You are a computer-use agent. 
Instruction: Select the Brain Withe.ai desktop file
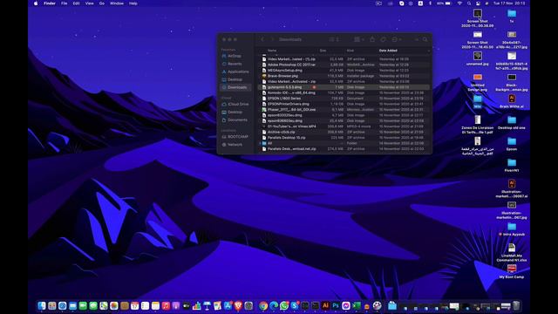[x=512, y=101]
